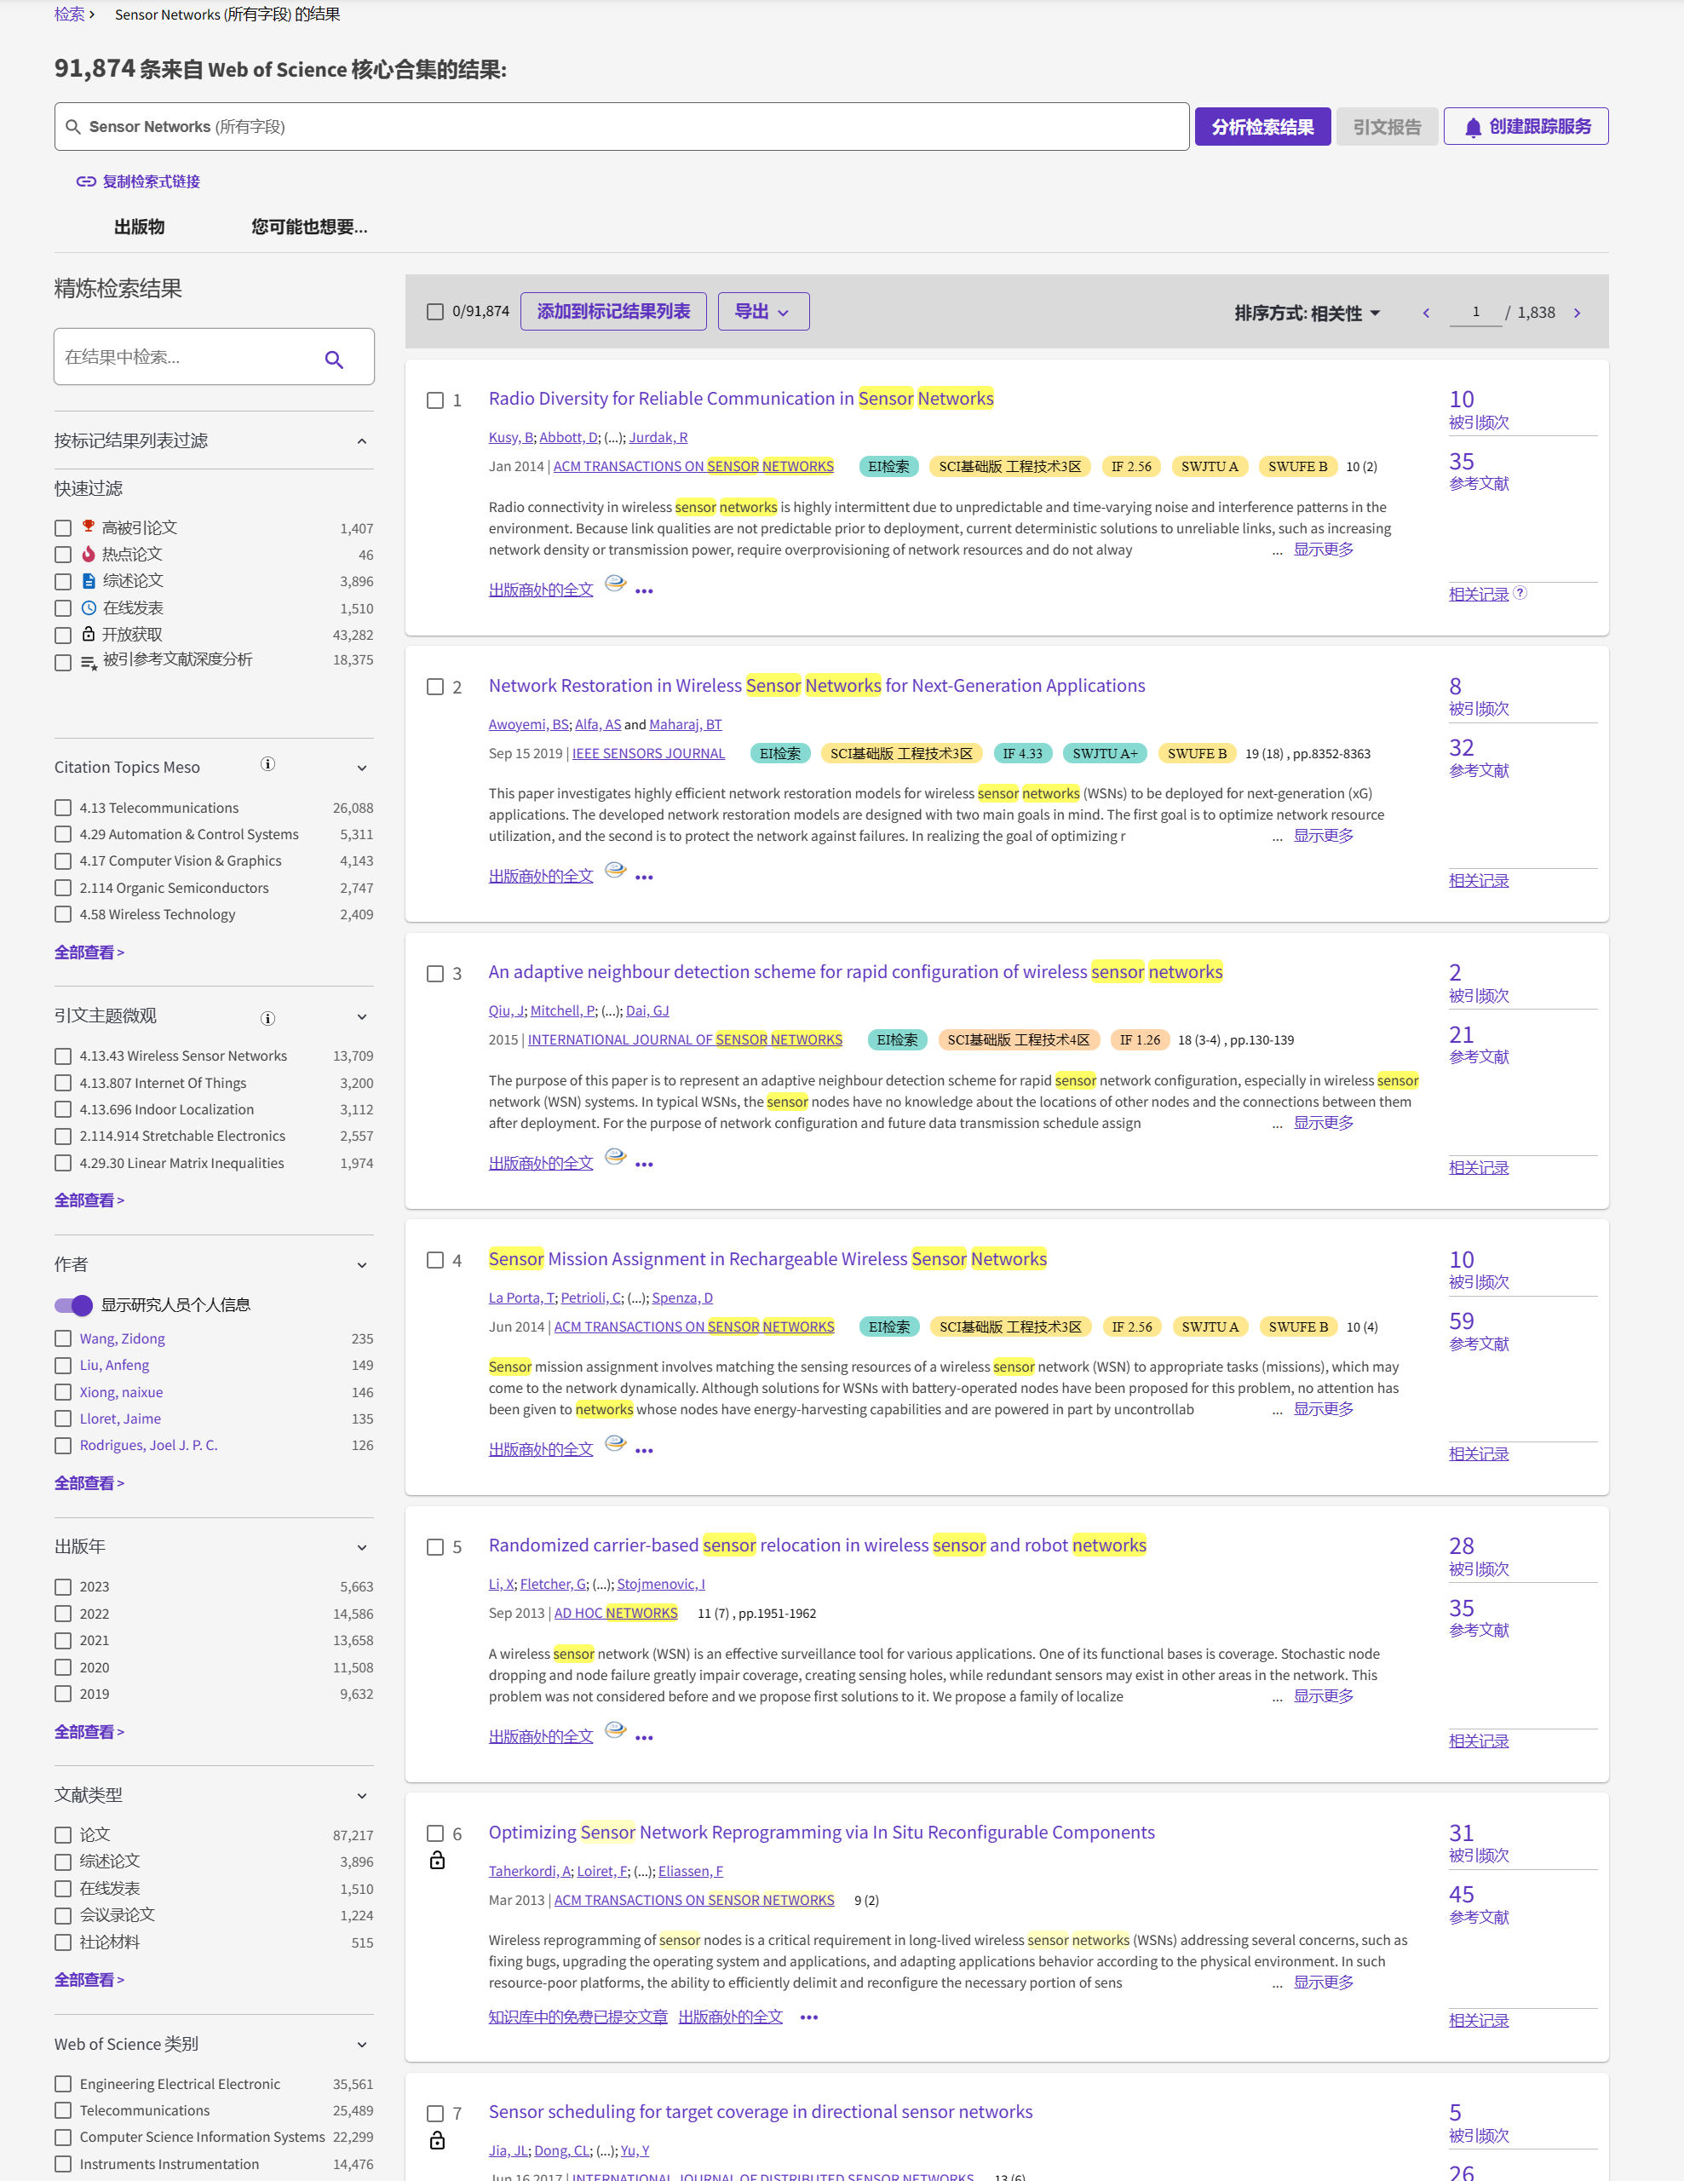Switch to the 出版物 tab
1684x2181 pixels.
[139, 227]
